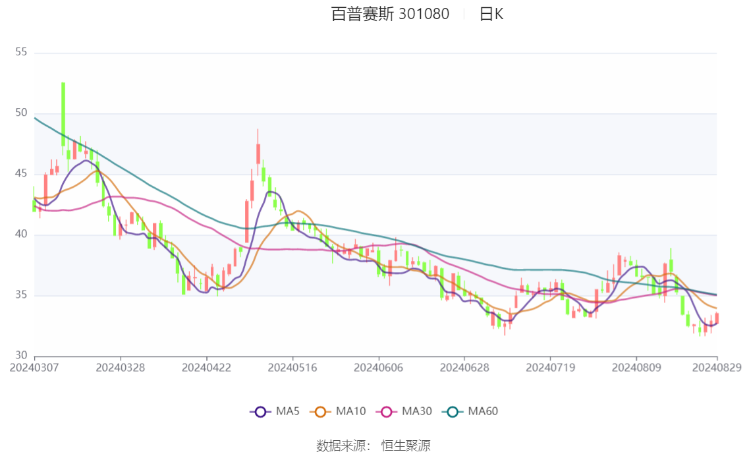Toggle the MA60 legend marker

point(453,412)
